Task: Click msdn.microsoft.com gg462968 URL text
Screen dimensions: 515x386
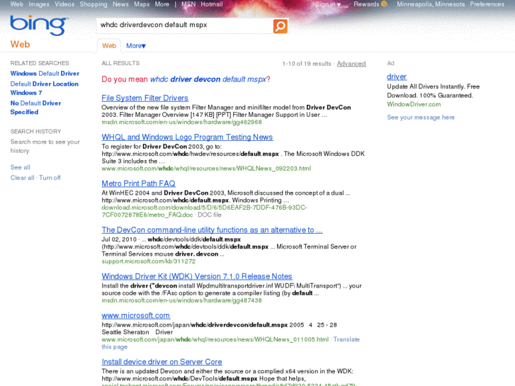Action: pyautogui.click(x=181, y=122)
